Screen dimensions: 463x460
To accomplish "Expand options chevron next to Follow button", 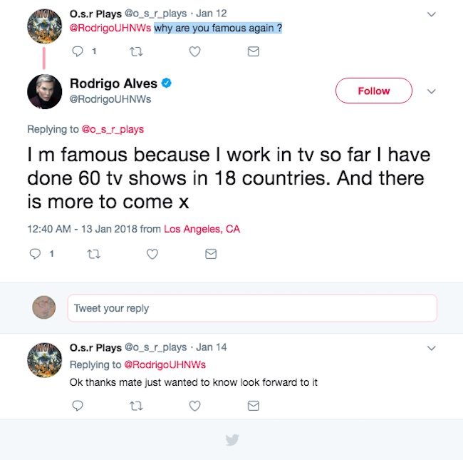I will coord(431,91).
